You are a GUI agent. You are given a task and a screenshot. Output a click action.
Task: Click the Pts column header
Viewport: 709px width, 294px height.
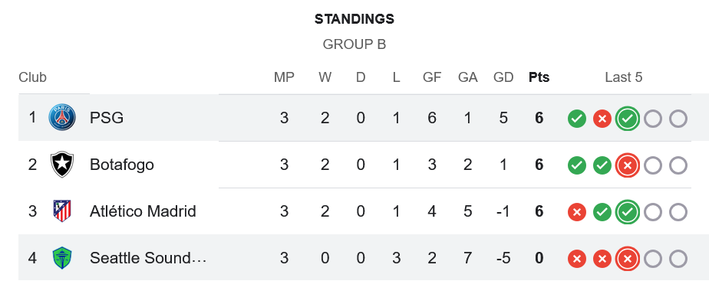[x=539, y=77]
